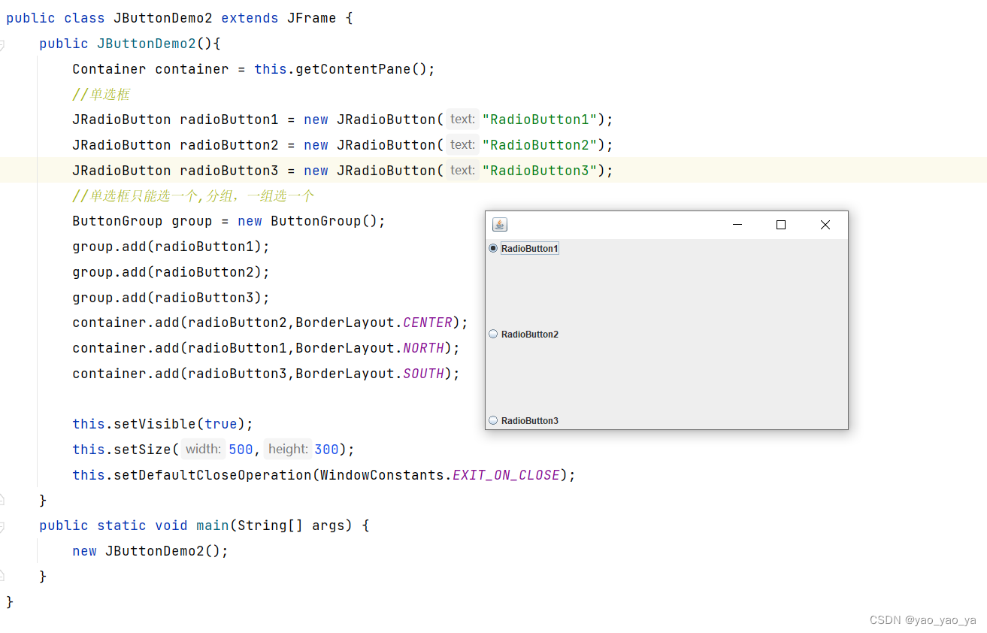The width and height of the screenshot is (987, 633).
Task: Select the RadioButton2 radio button
Action: (494, 334)
